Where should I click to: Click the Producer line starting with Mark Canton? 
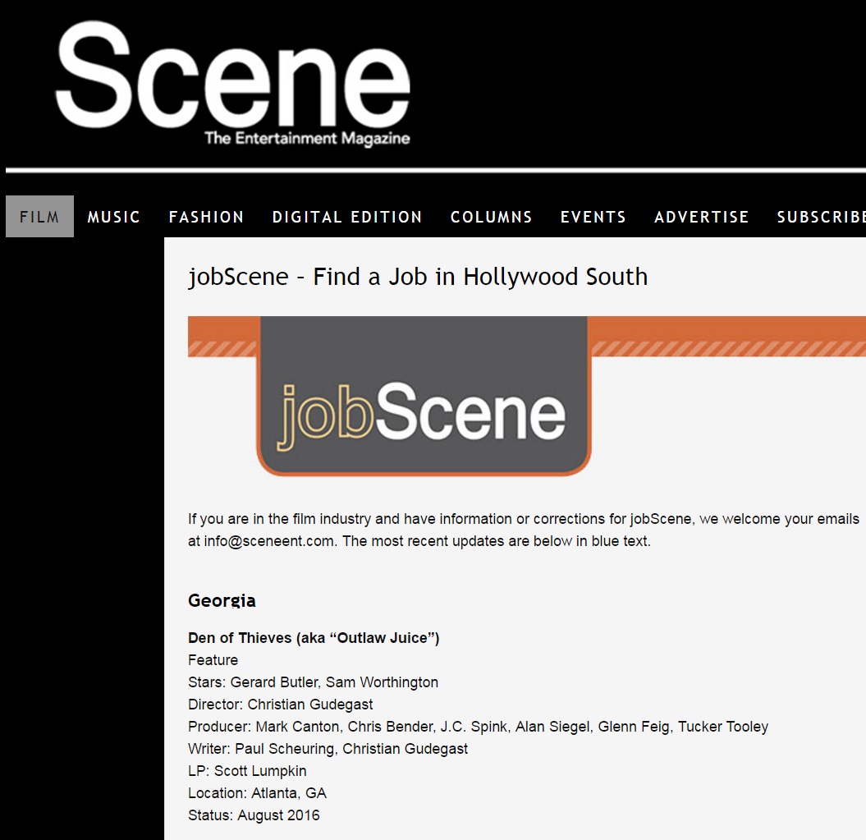[478, 727]
